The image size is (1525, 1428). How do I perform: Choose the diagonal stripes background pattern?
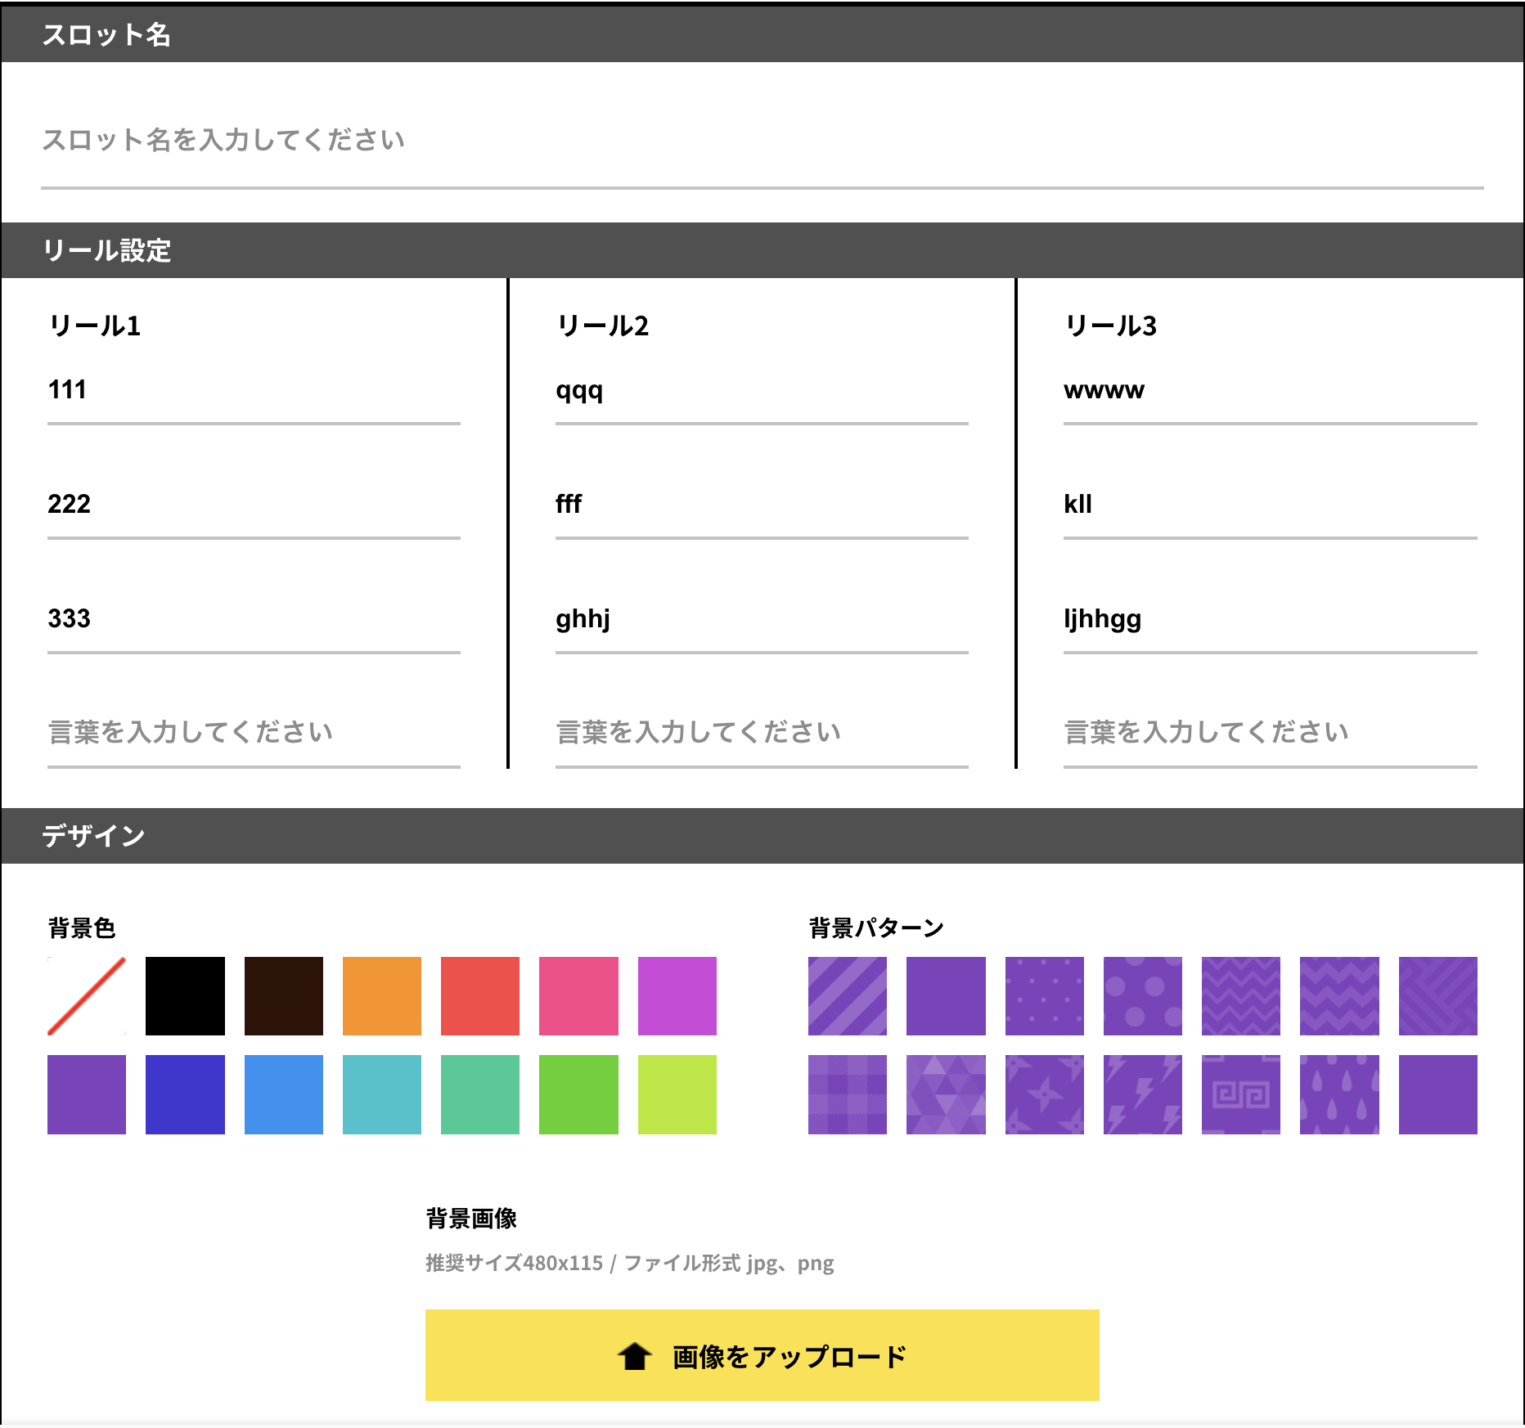click(848, 996)
